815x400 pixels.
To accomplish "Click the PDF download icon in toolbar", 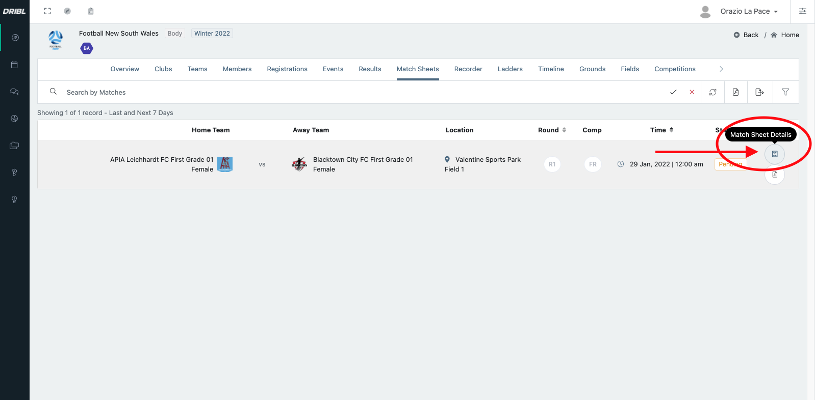I will 735,92.
